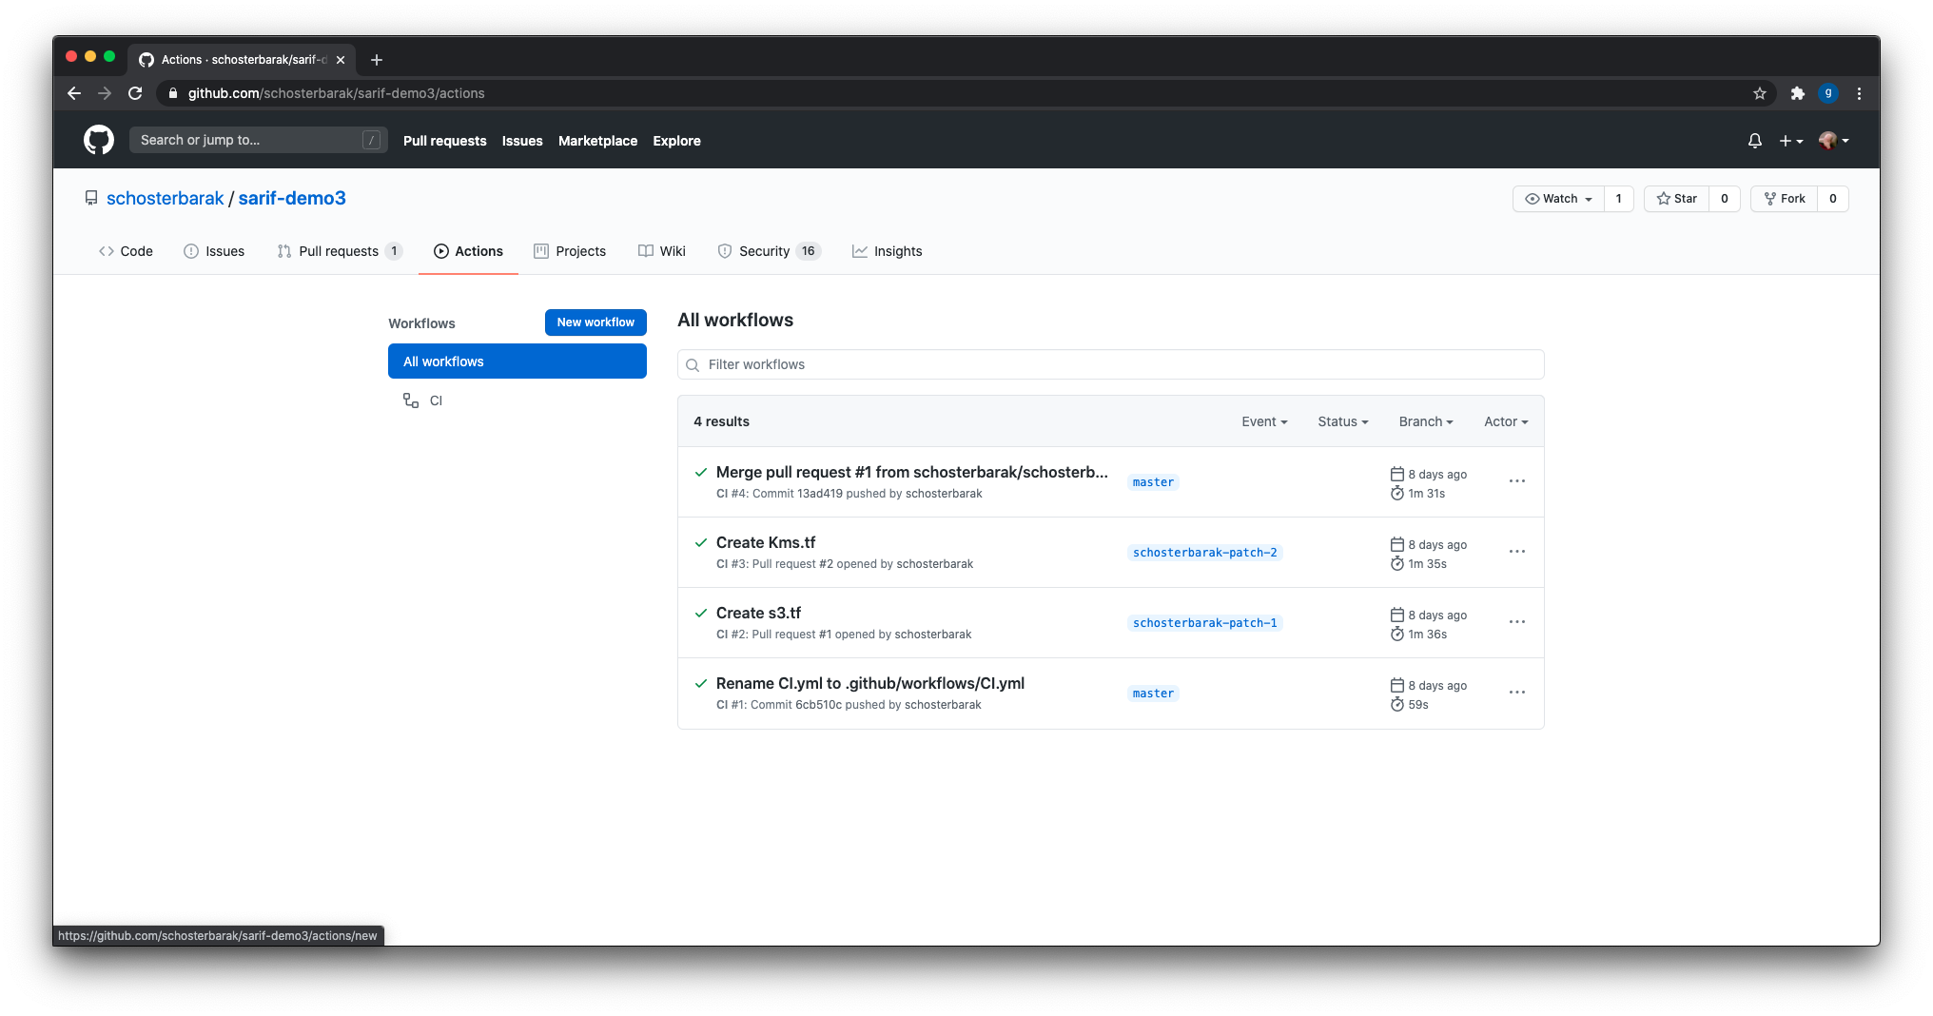Click the browser address bar URL

[336, 93]
